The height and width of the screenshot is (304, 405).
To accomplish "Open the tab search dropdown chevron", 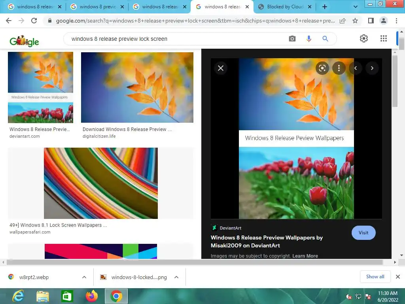I will click(x=356, y=7).
